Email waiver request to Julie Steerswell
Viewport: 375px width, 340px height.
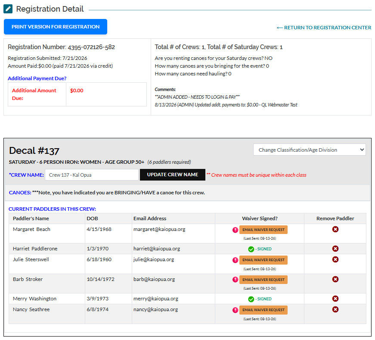pyautogui.click(x=263, y=260)
